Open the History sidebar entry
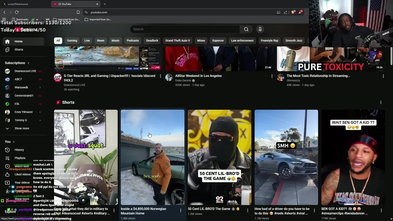The image size is (393, 221). click(x=19, y=150)
